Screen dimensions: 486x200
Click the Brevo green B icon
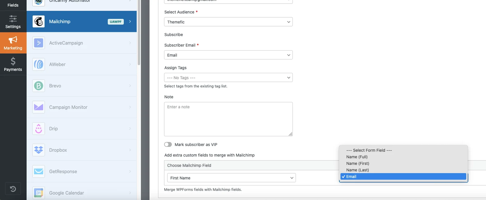[x=39, y=86]
